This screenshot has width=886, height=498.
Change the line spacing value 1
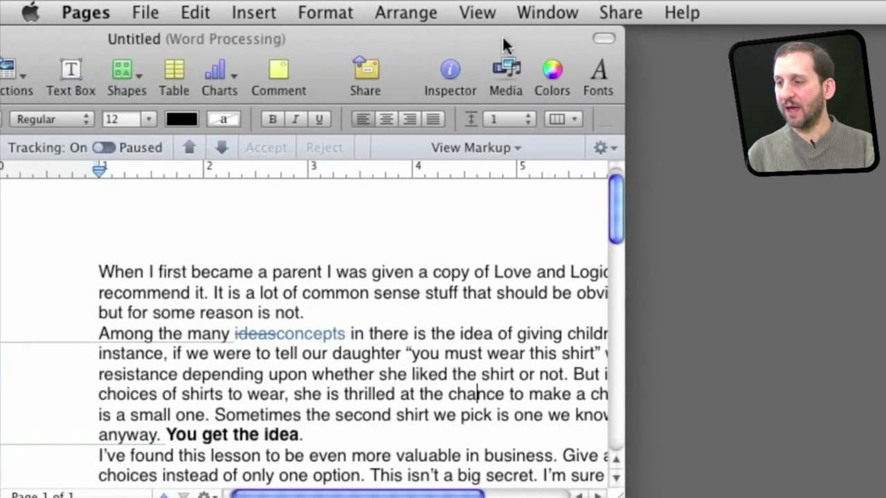coord(509,119)
